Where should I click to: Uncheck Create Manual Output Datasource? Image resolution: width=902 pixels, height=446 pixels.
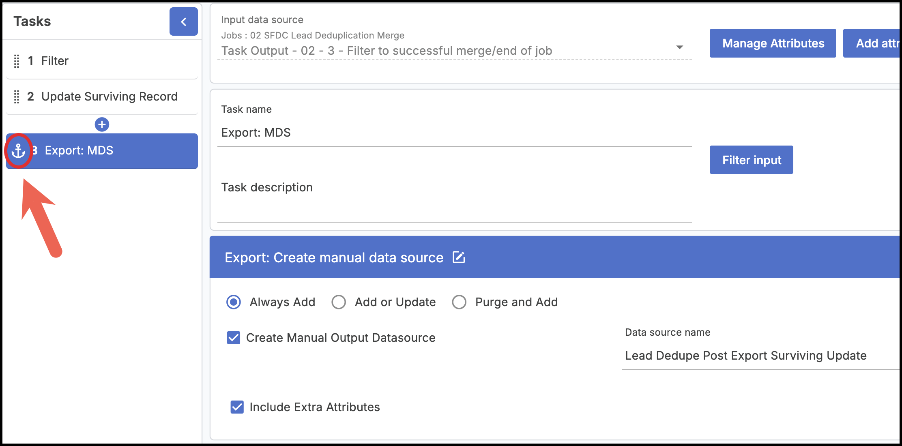(234, 338)
